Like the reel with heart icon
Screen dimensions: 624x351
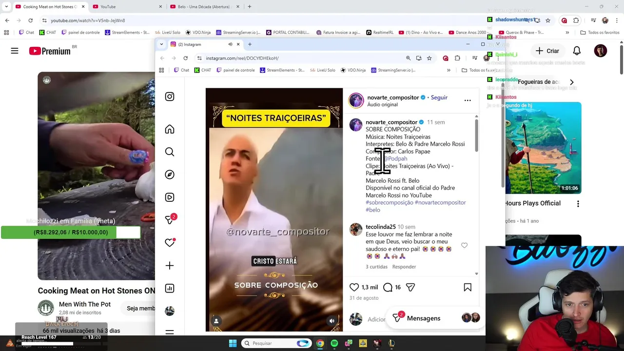tap(354, 287)
